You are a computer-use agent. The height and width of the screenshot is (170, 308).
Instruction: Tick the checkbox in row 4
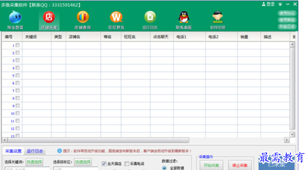18,68
